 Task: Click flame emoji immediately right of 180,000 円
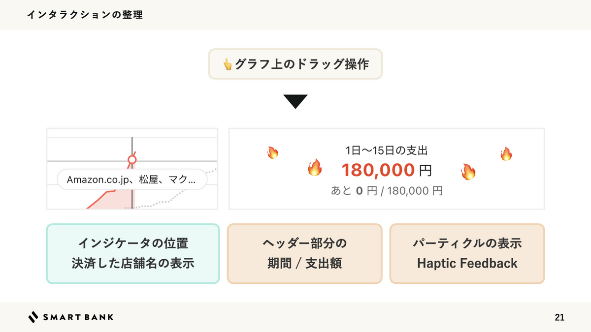click(468, 171)
